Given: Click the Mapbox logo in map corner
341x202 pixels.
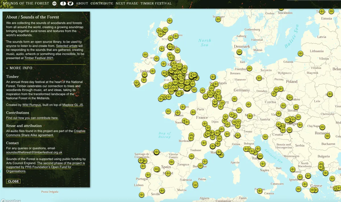Looking at the screenshot, I should [11, 200].
